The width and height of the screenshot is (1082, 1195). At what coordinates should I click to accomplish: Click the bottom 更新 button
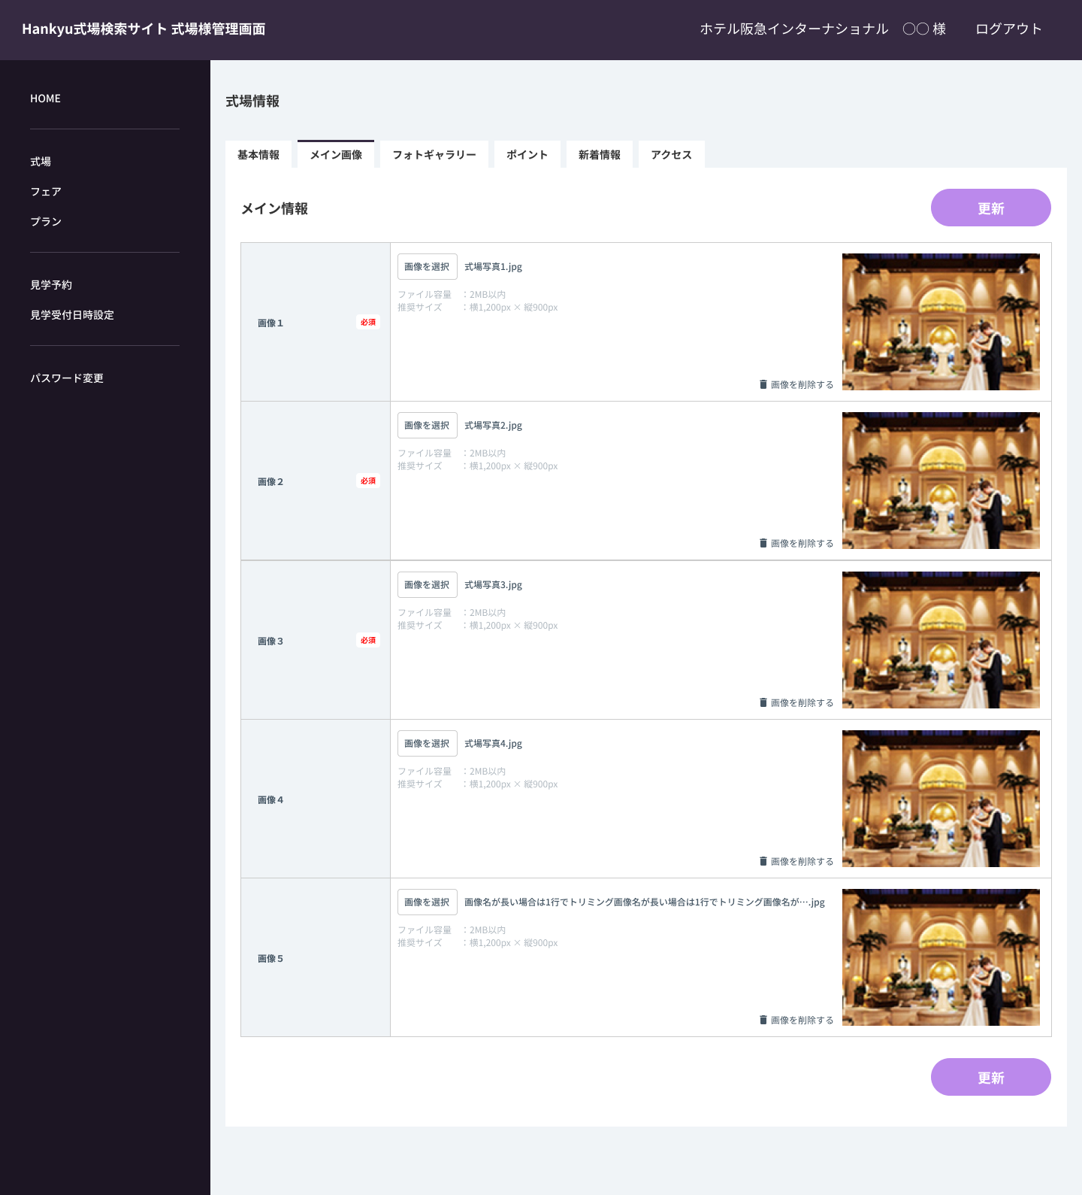point(990,1077)
